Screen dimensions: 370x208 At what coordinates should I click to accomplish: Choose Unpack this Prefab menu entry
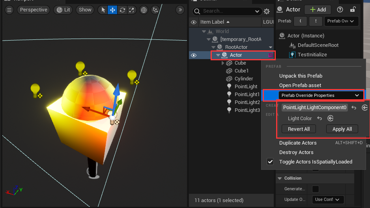(x=301, y=76)
